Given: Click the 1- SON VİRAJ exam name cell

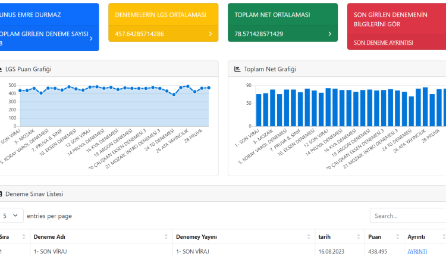Looking at the screenshot, I should [51, 251].
